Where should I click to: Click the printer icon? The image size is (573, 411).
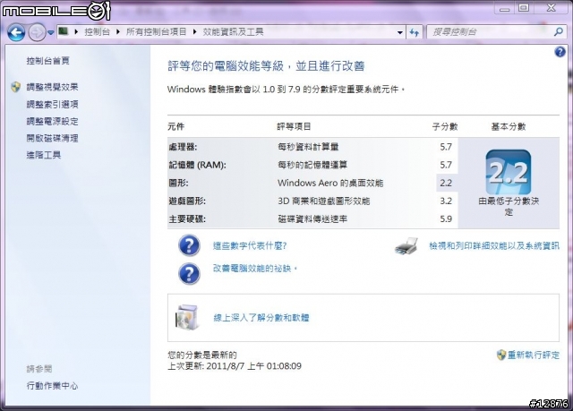406,246
